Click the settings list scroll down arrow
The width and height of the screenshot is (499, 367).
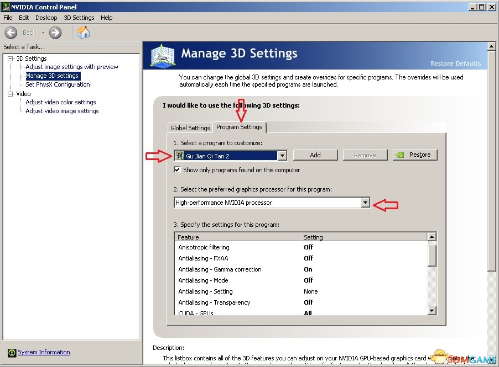432,311
